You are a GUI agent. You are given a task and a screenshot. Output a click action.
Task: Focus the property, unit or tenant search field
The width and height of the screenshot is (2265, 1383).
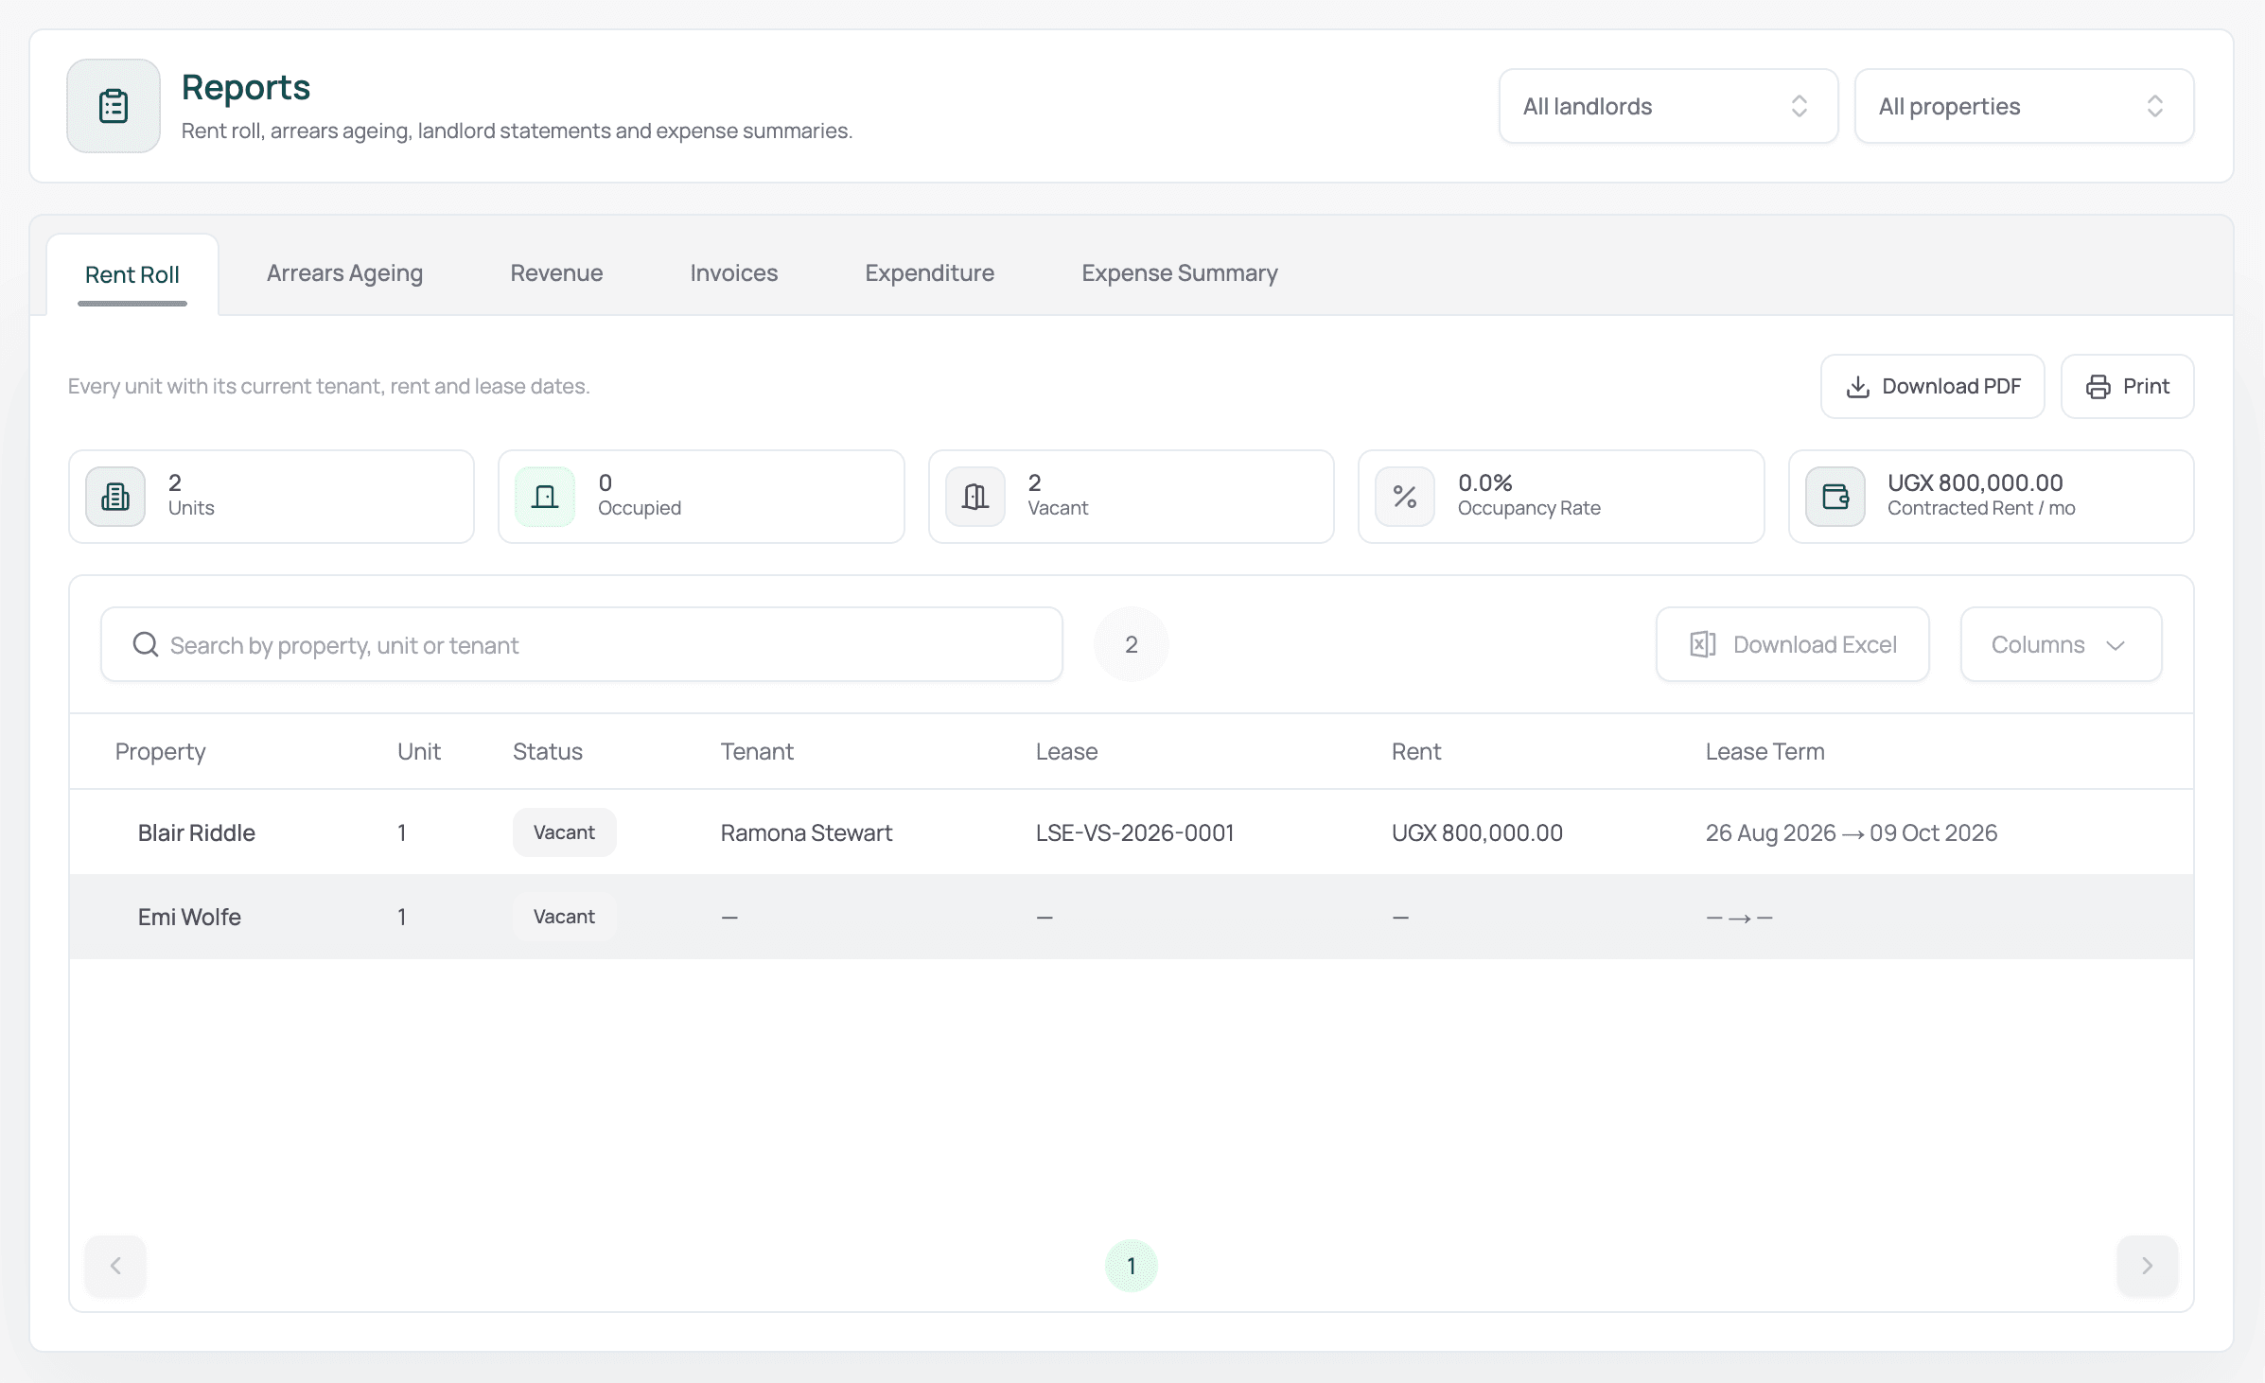pos(582,644)
